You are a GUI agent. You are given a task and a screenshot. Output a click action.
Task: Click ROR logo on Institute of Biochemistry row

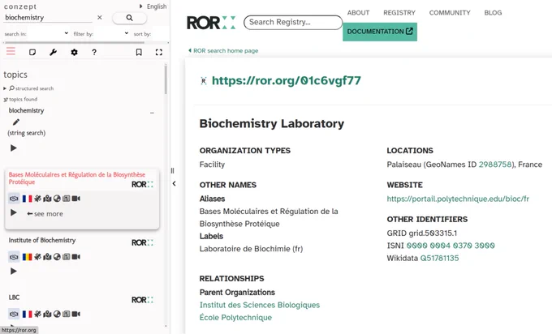pos(142,242)
